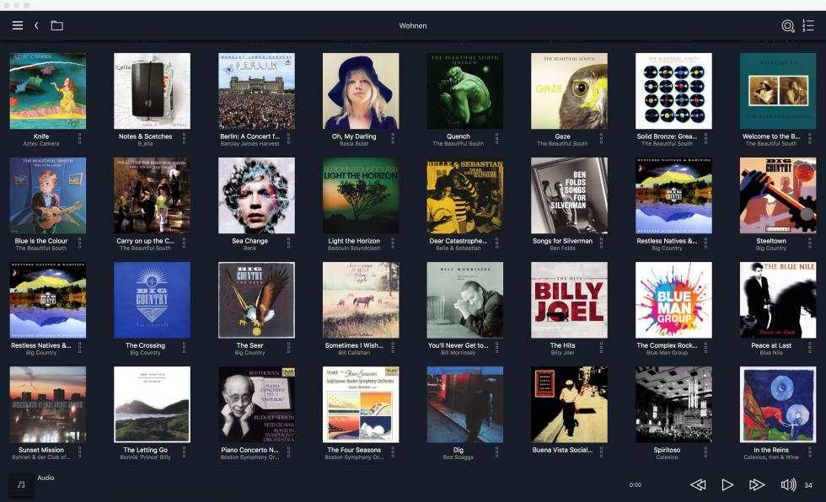Start playback with the play button
The height and width of the screenshot is (502, 826).
[x=727, y=484]
